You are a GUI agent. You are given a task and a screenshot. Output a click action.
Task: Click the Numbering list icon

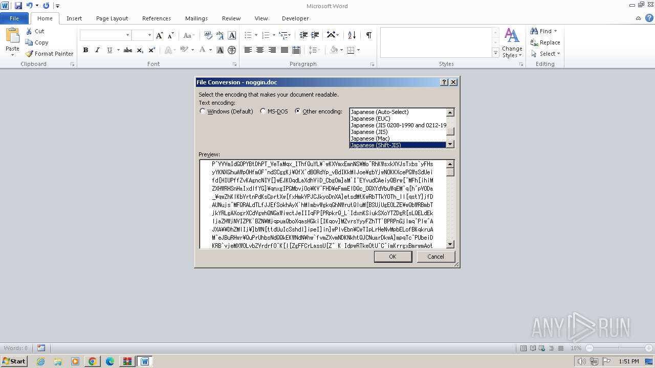pos(266,35)
